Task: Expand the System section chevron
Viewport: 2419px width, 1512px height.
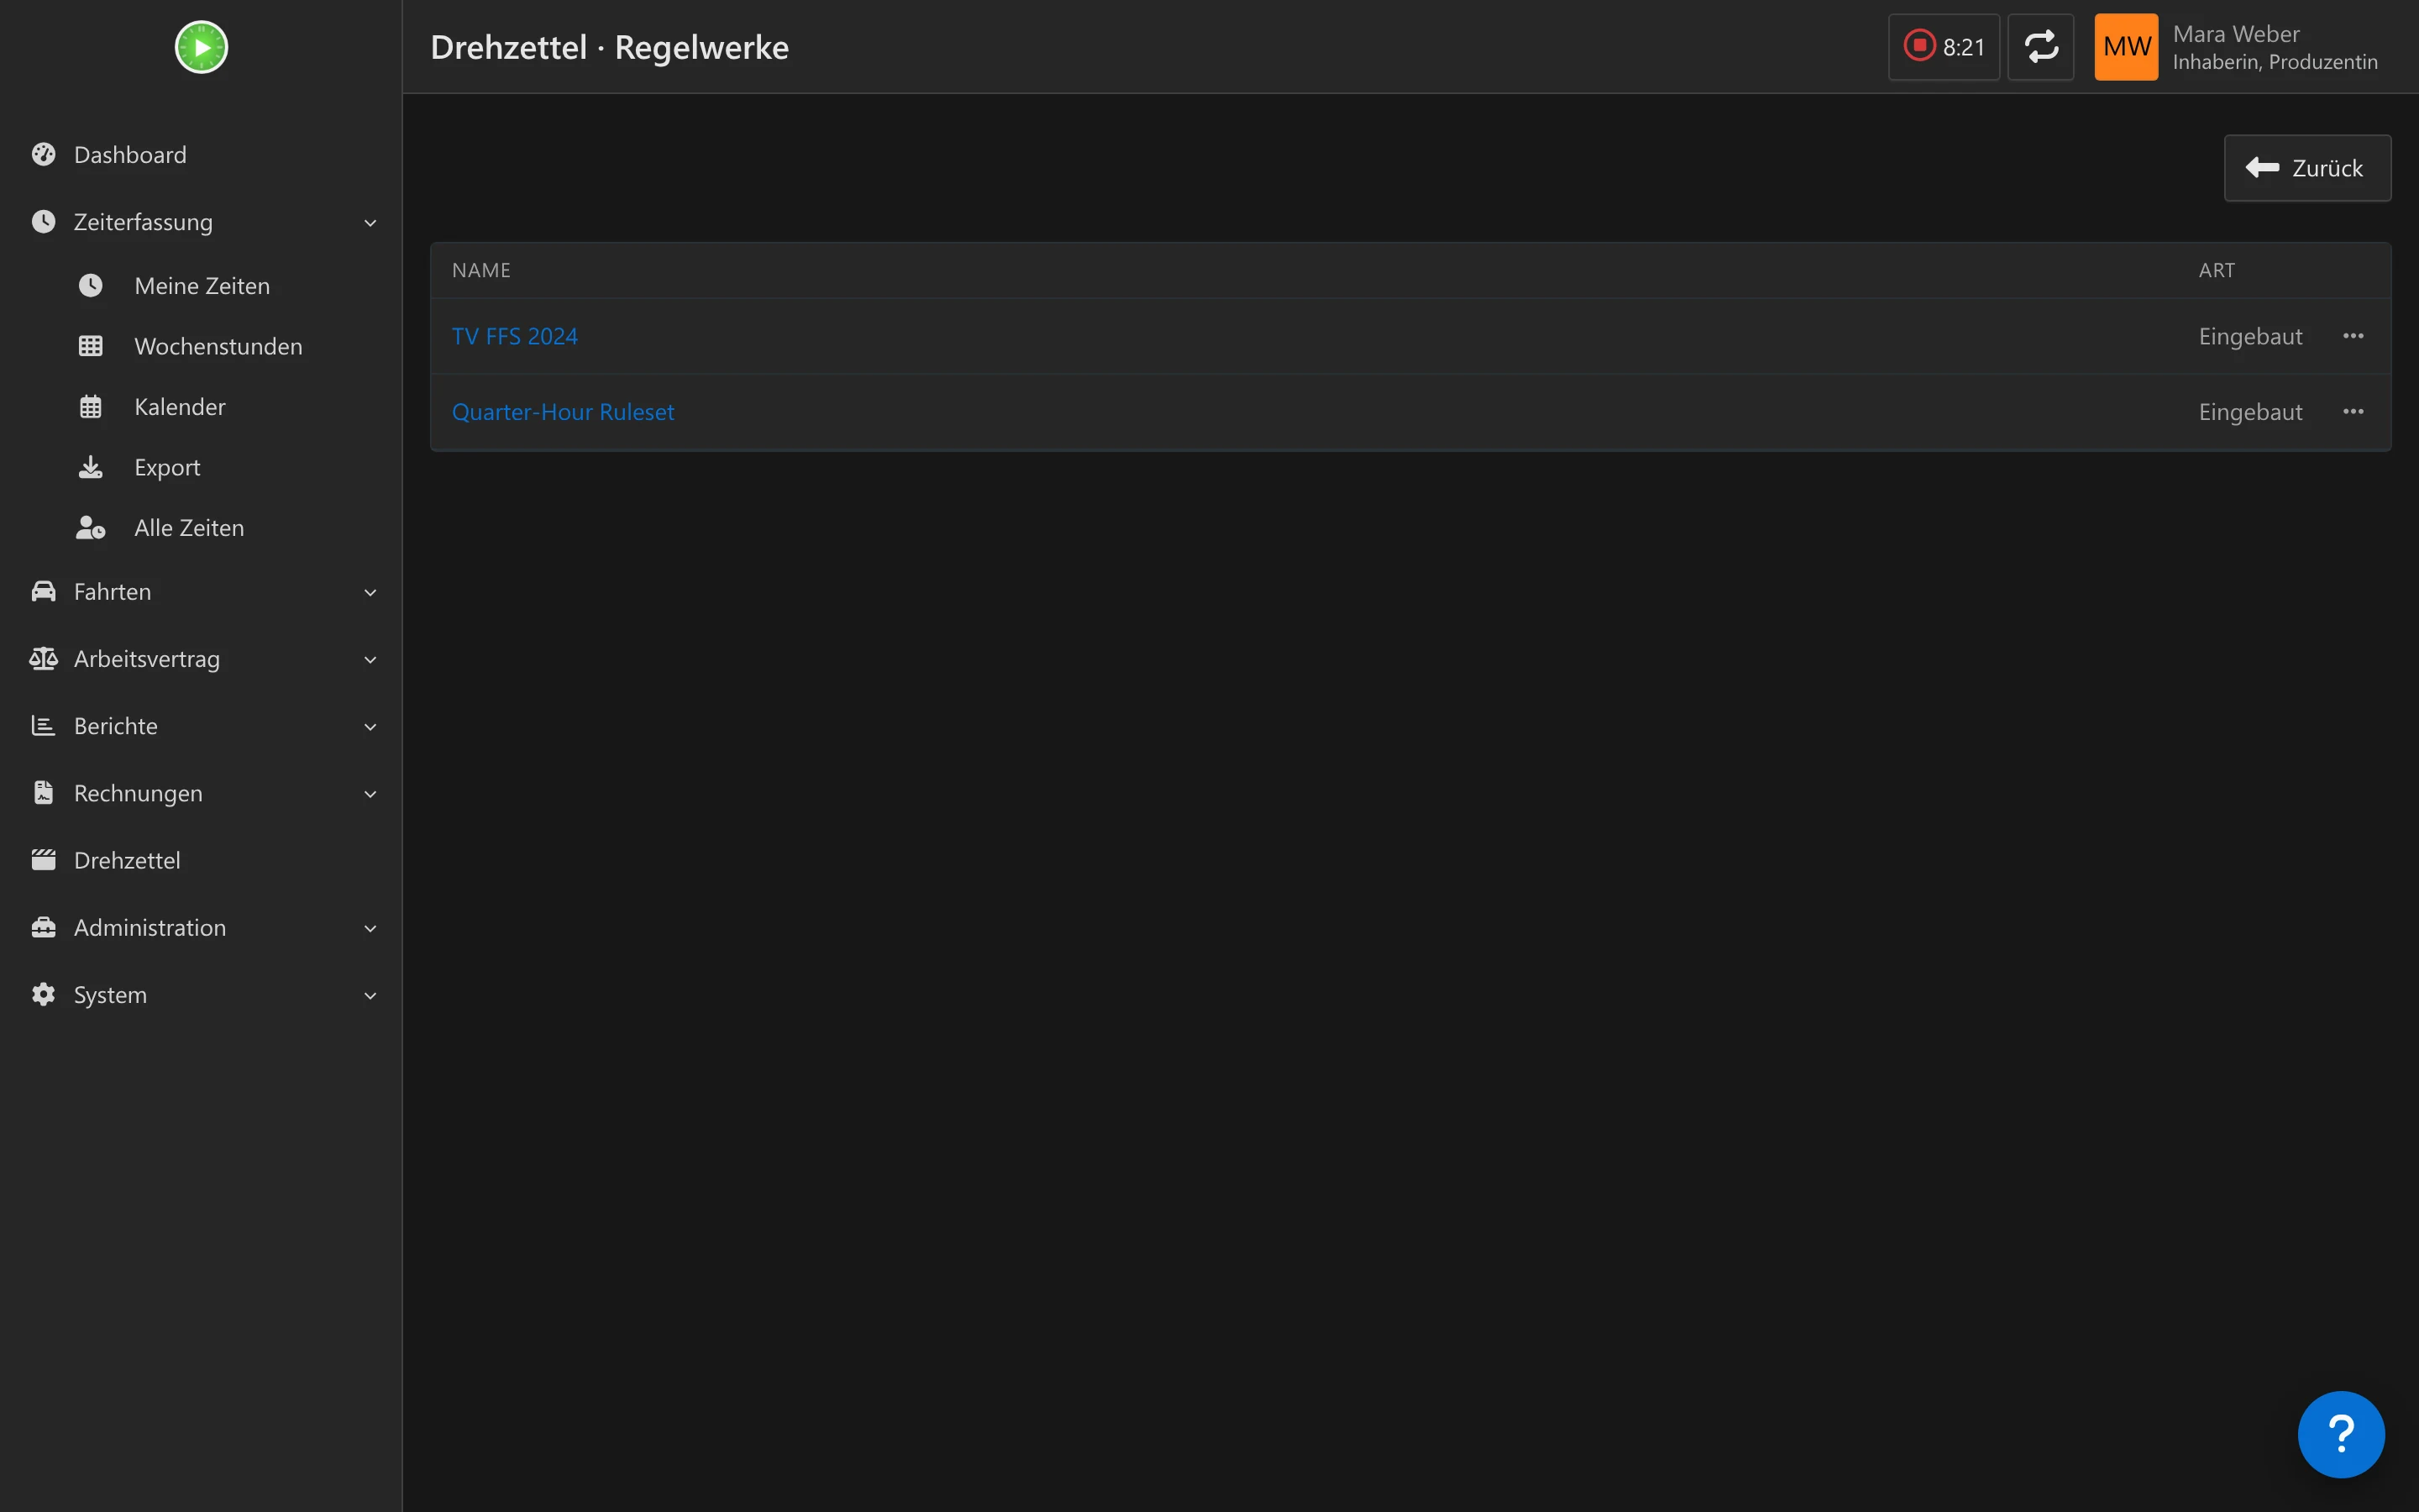Action: point(370,996)
